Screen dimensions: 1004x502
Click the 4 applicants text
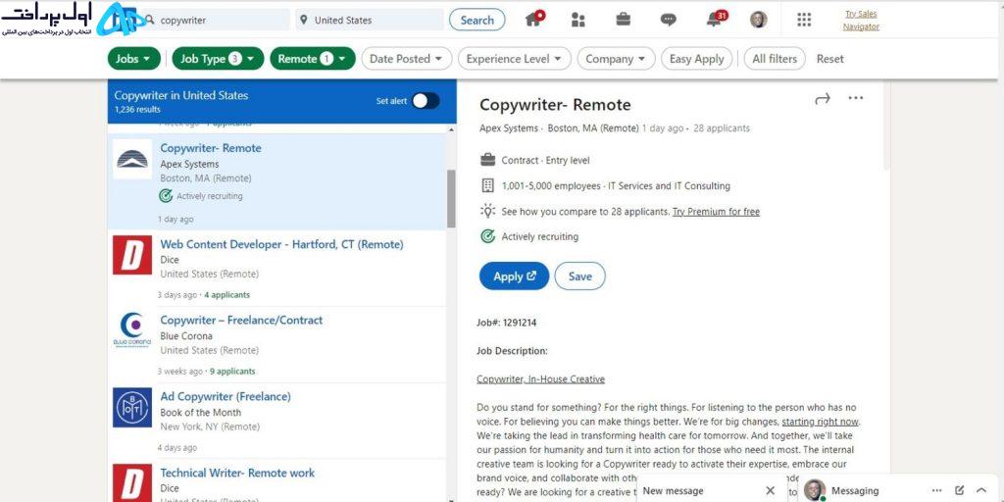tap(227, 295)
